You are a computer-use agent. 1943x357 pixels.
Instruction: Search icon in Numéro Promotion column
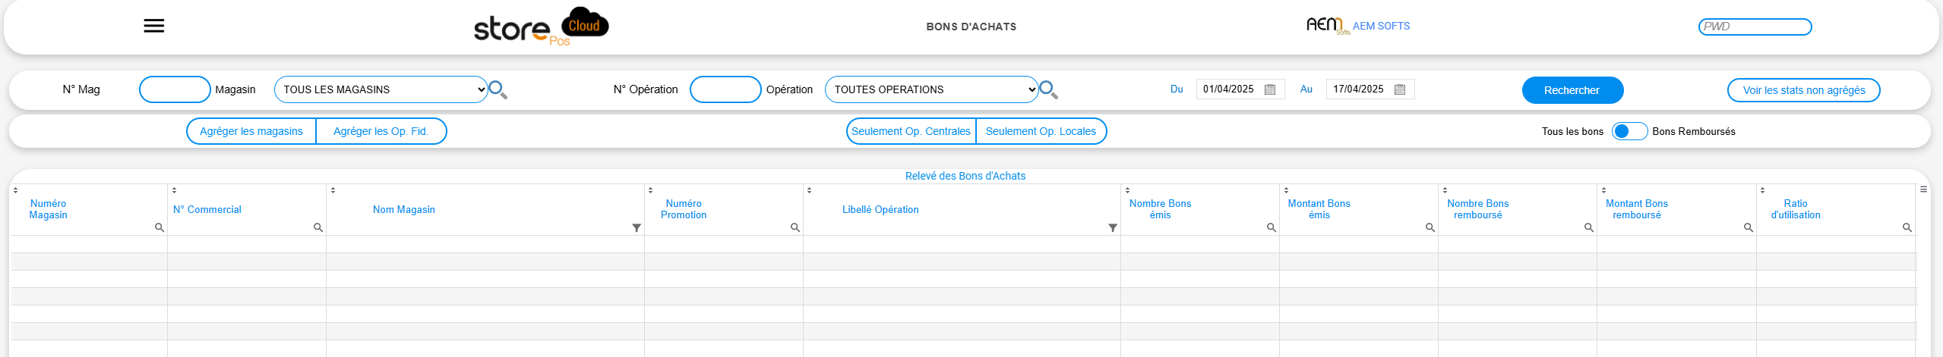(x=795, y=227)
